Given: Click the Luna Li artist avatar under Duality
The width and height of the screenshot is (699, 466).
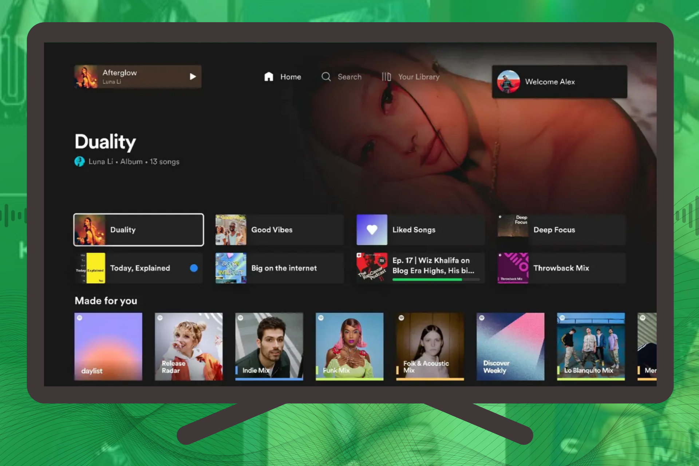Looking at the screenshot, I should tap(79, 161).
